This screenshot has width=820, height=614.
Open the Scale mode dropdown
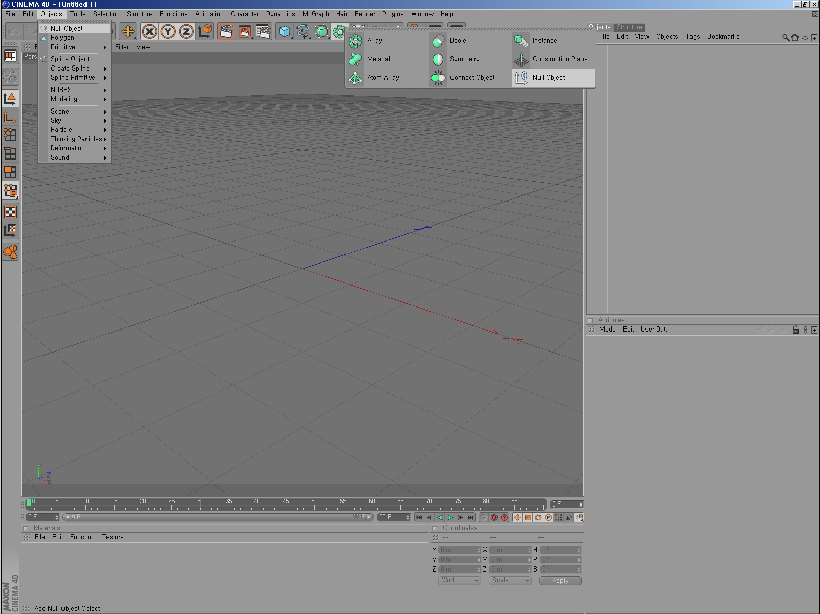[x=510, y=580]
